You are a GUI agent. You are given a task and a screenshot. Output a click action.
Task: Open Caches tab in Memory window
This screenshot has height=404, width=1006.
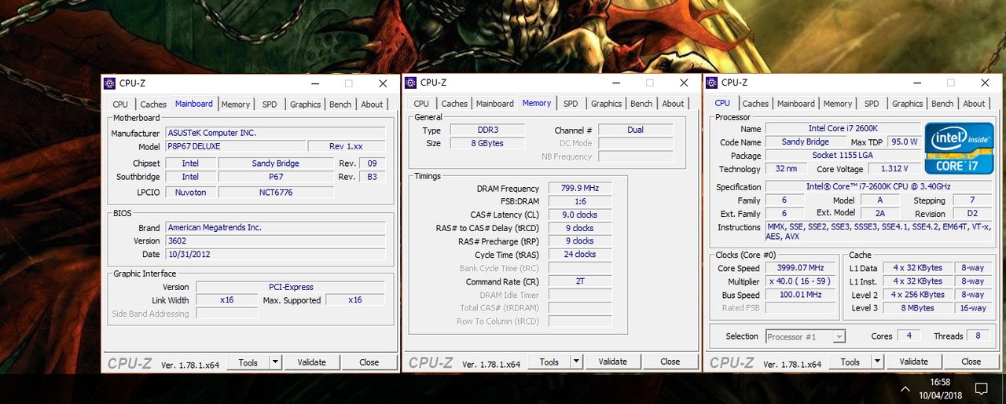[x=454, y=104]
